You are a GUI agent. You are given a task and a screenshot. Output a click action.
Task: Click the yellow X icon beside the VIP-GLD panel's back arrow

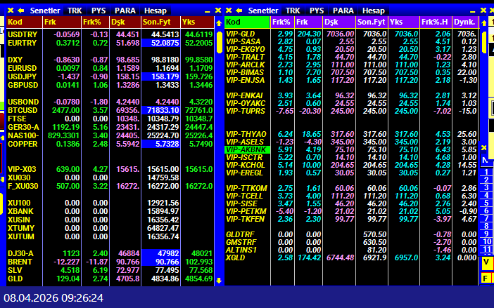pyautogui.click(x=229, y=11)
